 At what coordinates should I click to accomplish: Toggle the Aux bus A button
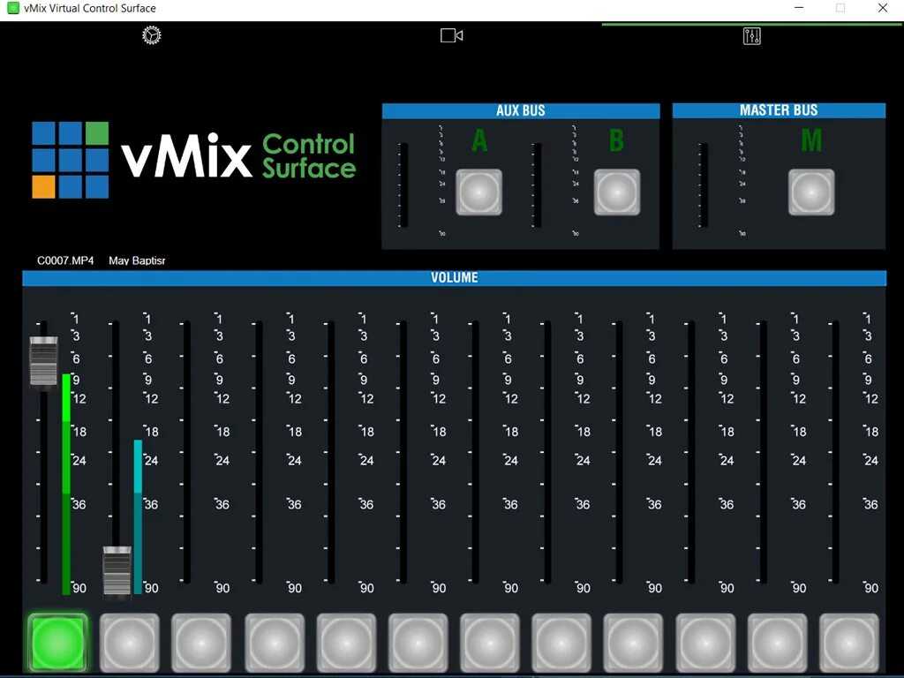(x=479, y=192)
